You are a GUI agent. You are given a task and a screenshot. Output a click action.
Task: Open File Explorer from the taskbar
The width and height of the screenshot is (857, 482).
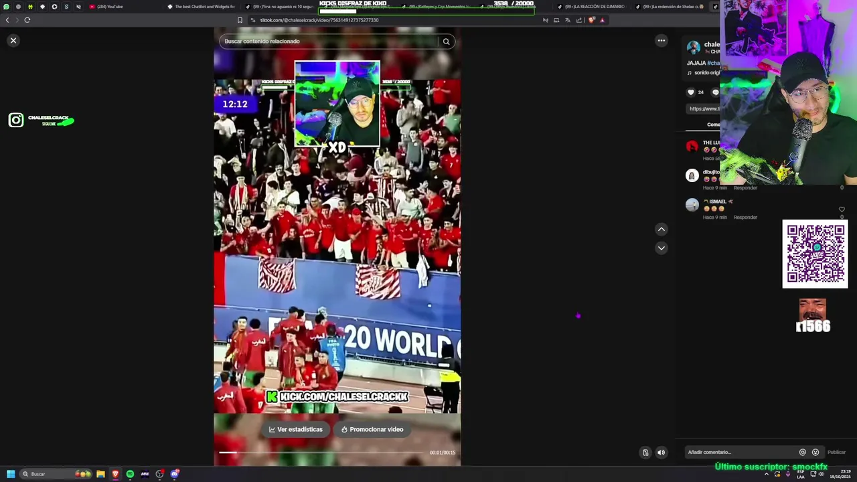tap(100, 474)
